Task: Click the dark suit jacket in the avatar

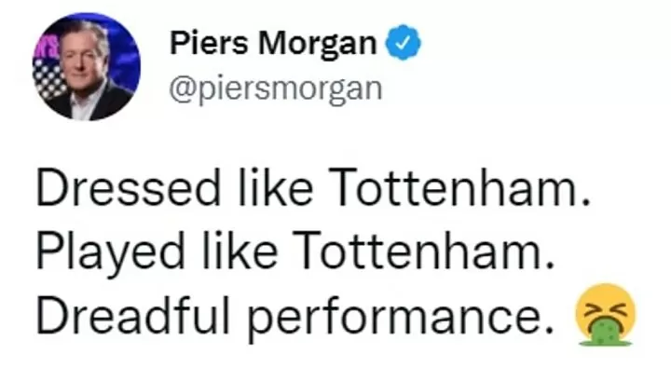Action: 106,102
